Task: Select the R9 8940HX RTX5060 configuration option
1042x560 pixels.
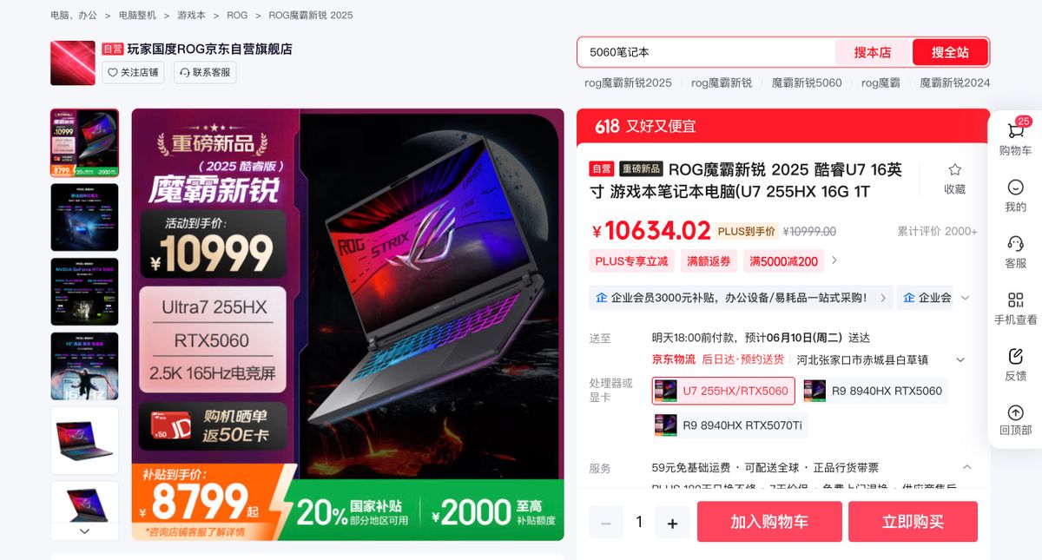Action: 874,391
